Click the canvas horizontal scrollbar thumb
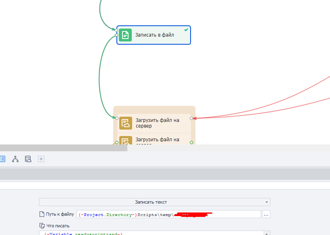 click(64, 148)
